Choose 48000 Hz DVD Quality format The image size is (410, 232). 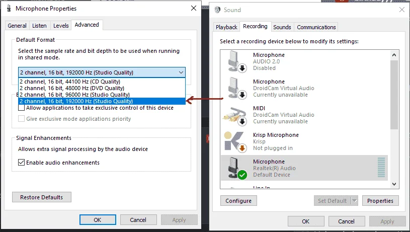click(102, 88)
